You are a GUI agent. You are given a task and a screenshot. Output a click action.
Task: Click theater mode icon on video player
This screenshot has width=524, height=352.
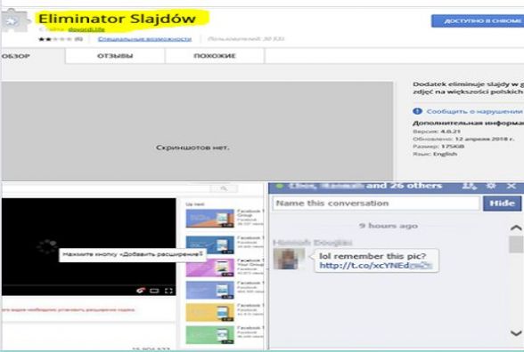tap(154, 291)
